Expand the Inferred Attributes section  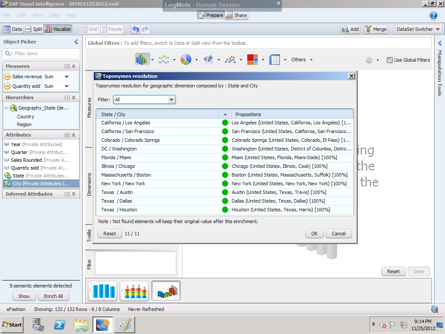[x=74, y=194]
